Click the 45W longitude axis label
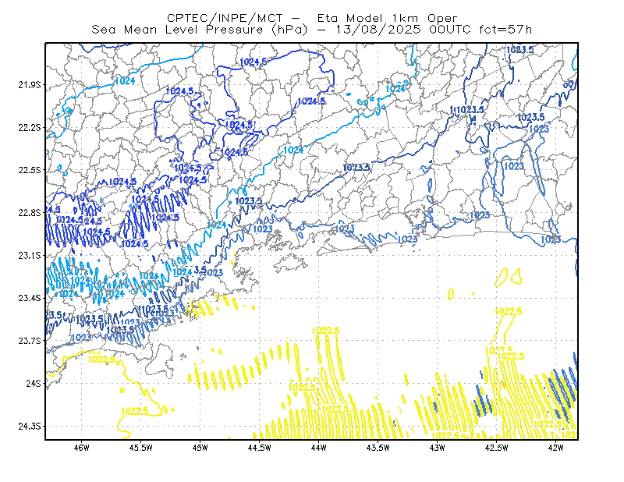 coord(200,448)
